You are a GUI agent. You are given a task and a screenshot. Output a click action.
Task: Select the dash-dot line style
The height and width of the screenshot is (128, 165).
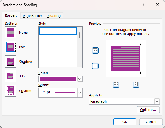59,63
